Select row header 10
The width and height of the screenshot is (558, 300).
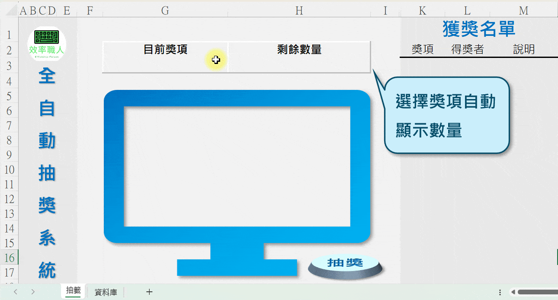point(9,170)
